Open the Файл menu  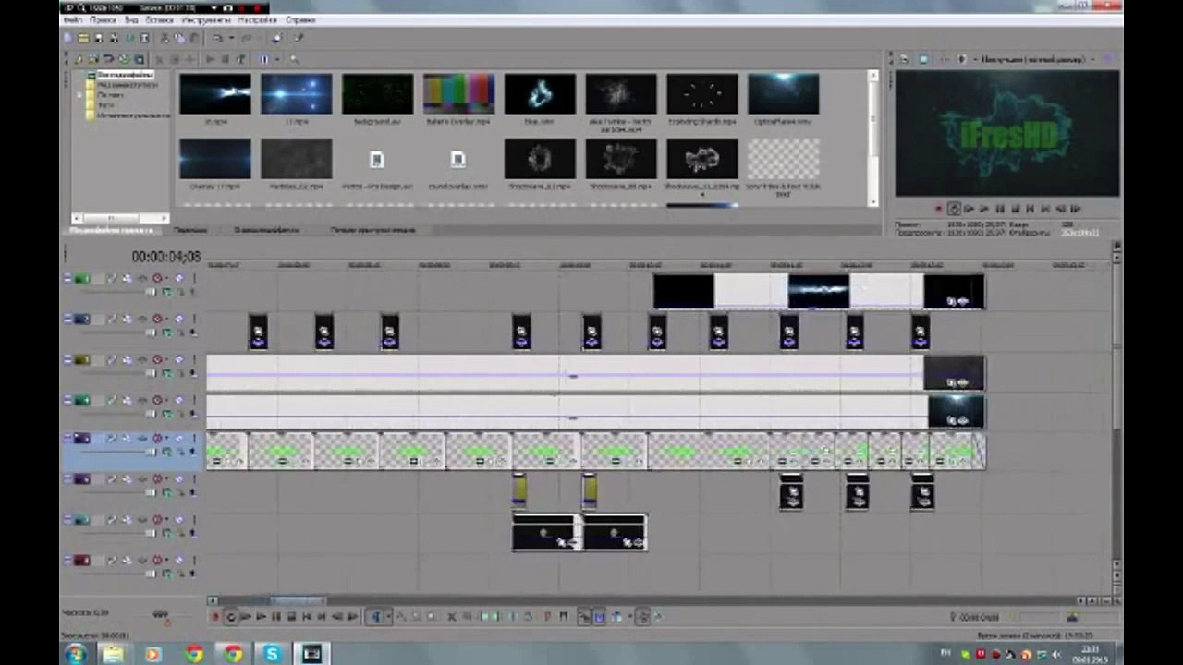73,19
